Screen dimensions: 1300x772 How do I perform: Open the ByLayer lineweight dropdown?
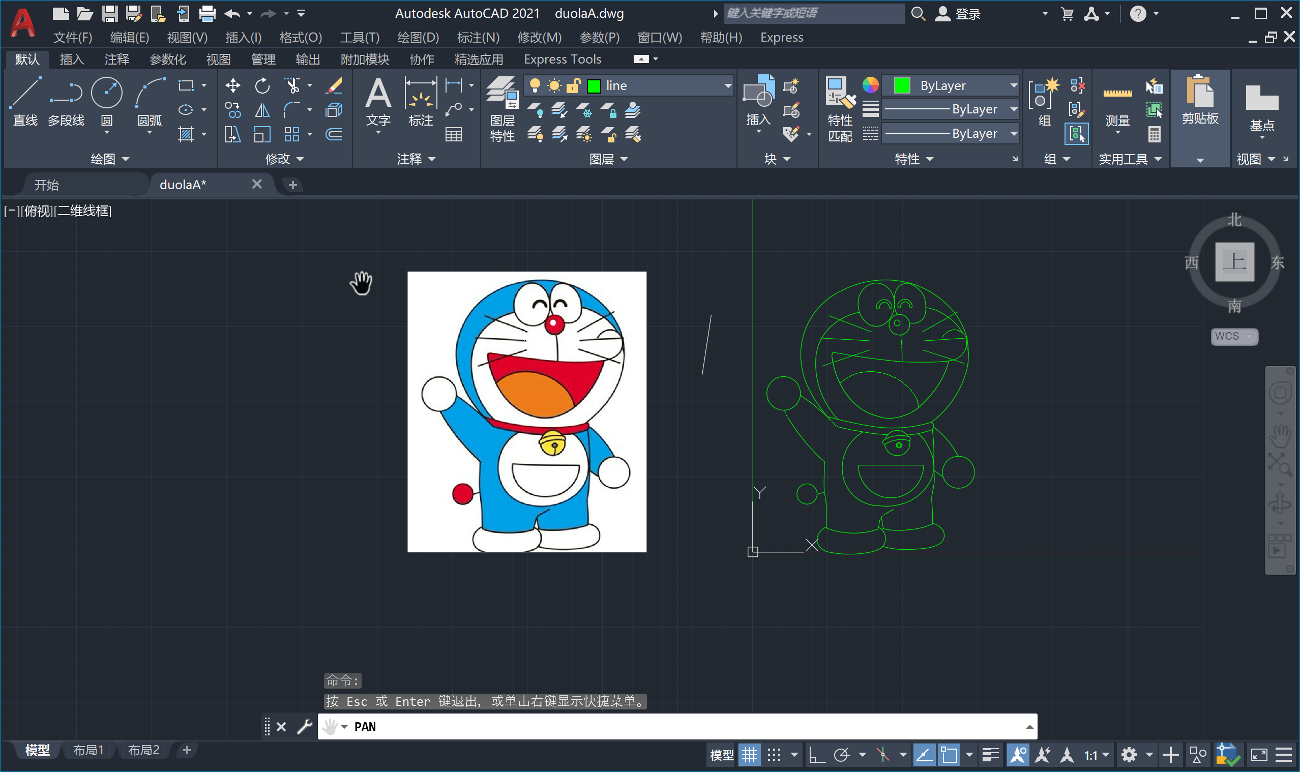(1013, 109)
